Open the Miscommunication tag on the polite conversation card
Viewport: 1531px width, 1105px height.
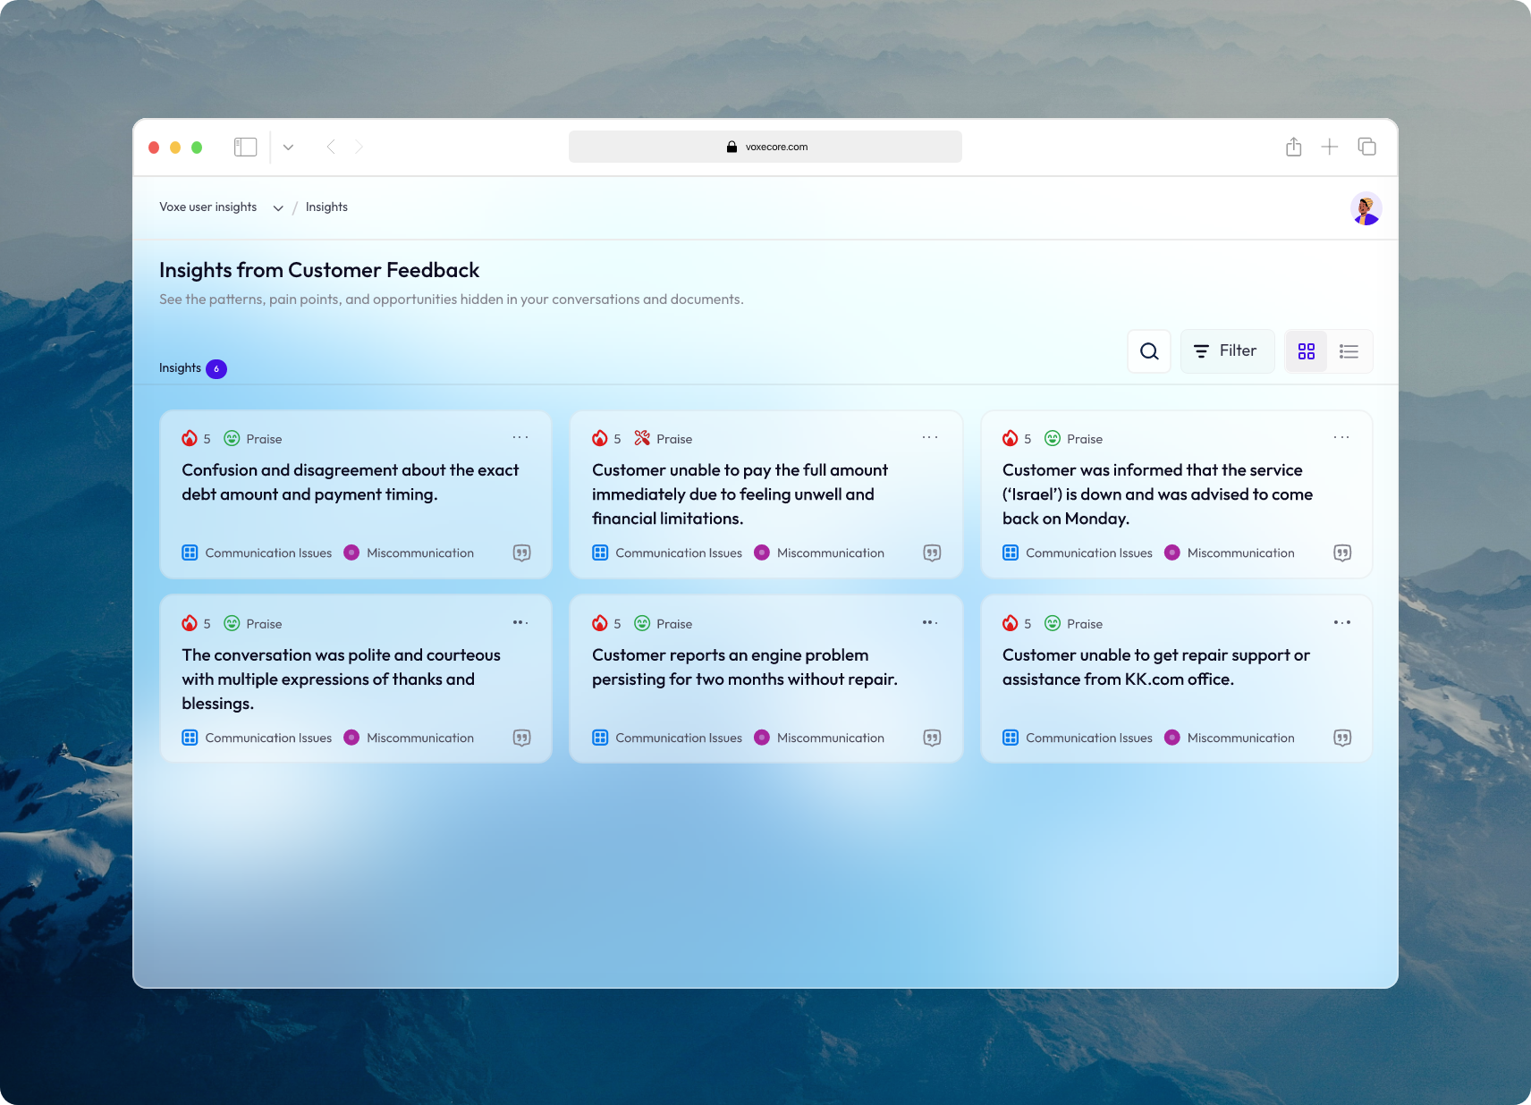[420, 738]
